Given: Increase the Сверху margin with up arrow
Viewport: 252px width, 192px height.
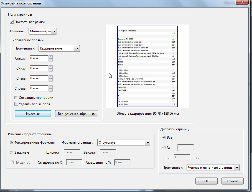Looking at the screenshot, I should tap(51, 57).
